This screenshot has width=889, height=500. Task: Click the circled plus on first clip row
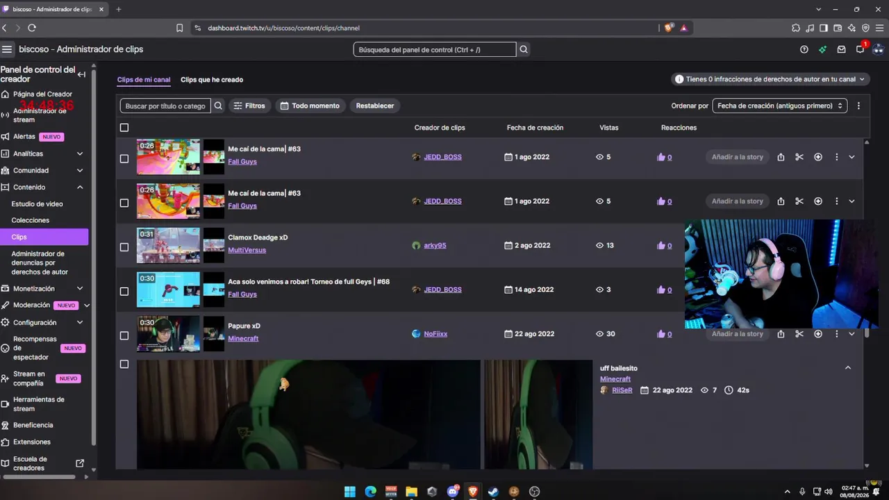click(x=818, y=157)
